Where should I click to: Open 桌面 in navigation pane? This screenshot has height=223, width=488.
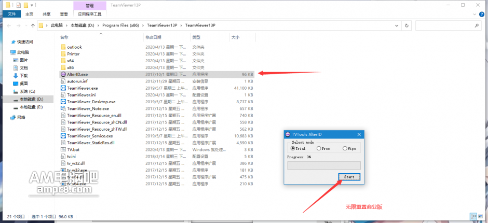(24, 83)
